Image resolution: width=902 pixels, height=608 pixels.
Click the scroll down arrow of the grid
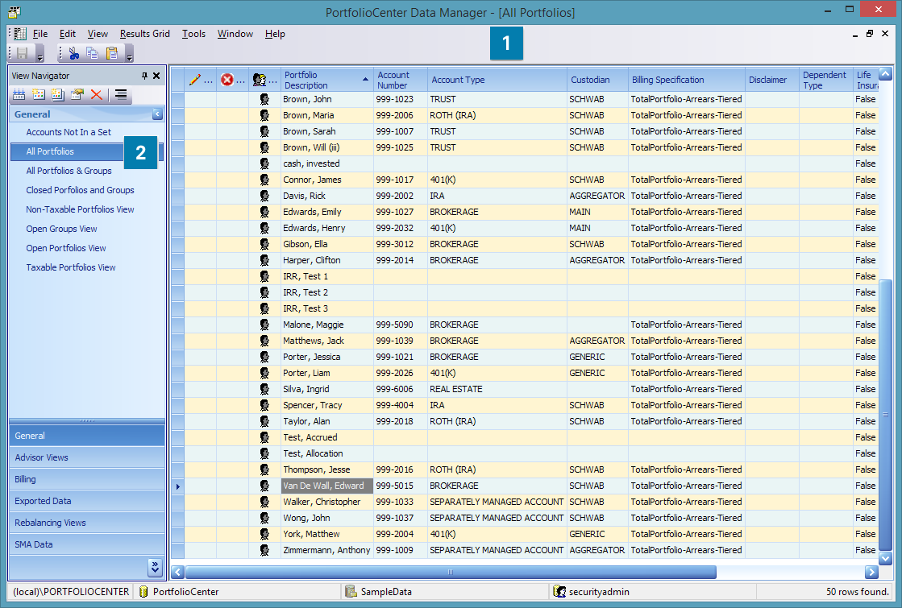[x=885, y=557]
